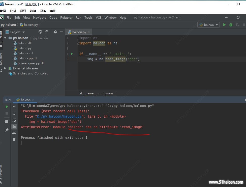Open the View menu

(26, 18)
